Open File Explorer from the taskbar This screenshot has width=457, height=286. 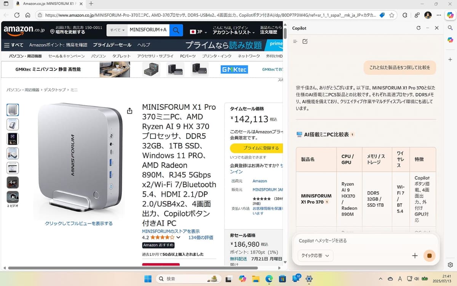coord(256,279)
